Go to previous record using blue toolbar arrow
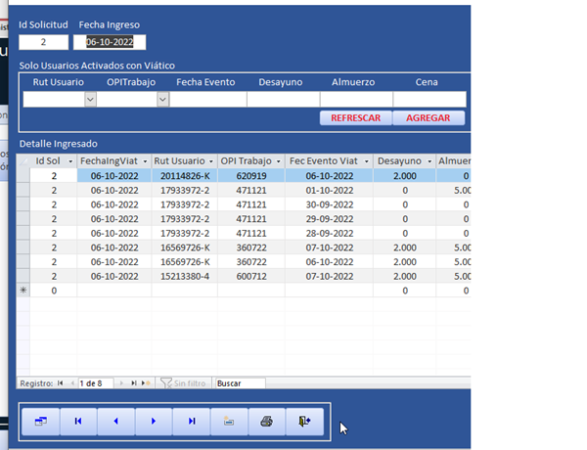Screen dimensions: 587x450 pos(116,421)
